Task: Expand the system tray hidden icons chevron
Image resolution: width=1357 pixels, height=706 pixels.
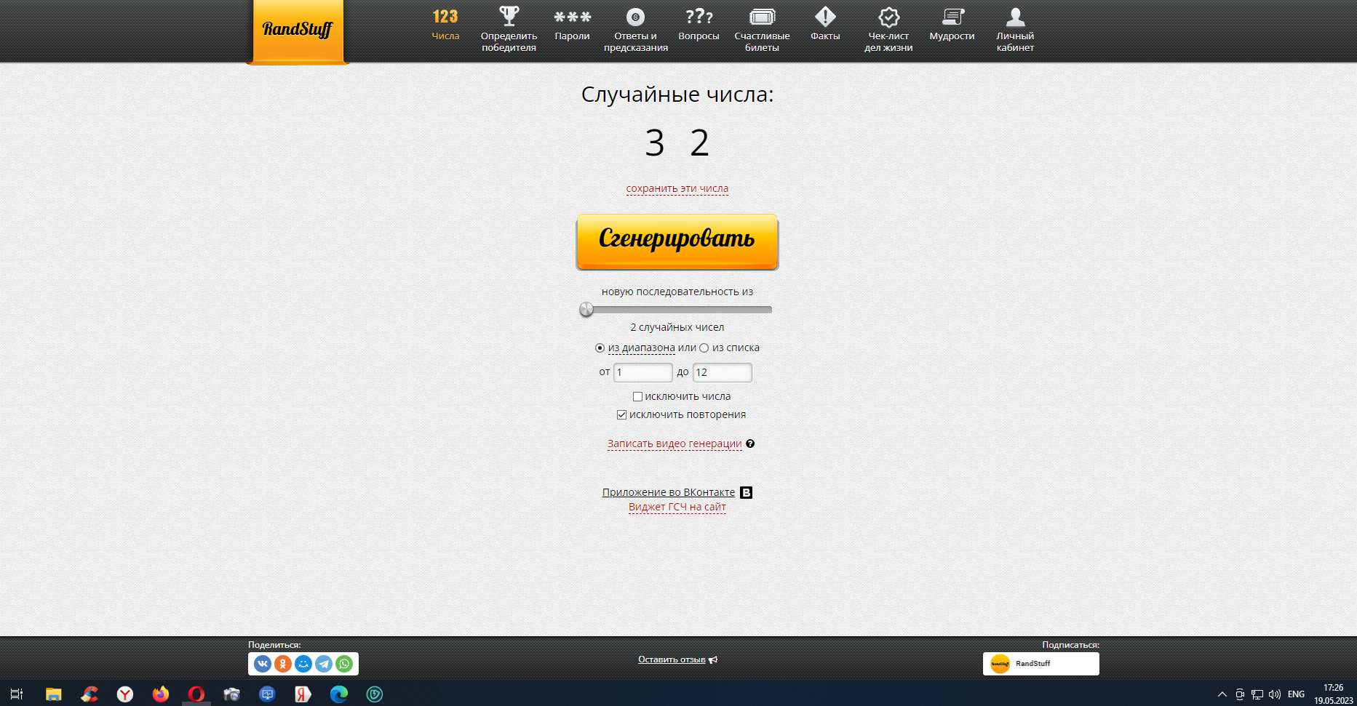Action: 1222,694
